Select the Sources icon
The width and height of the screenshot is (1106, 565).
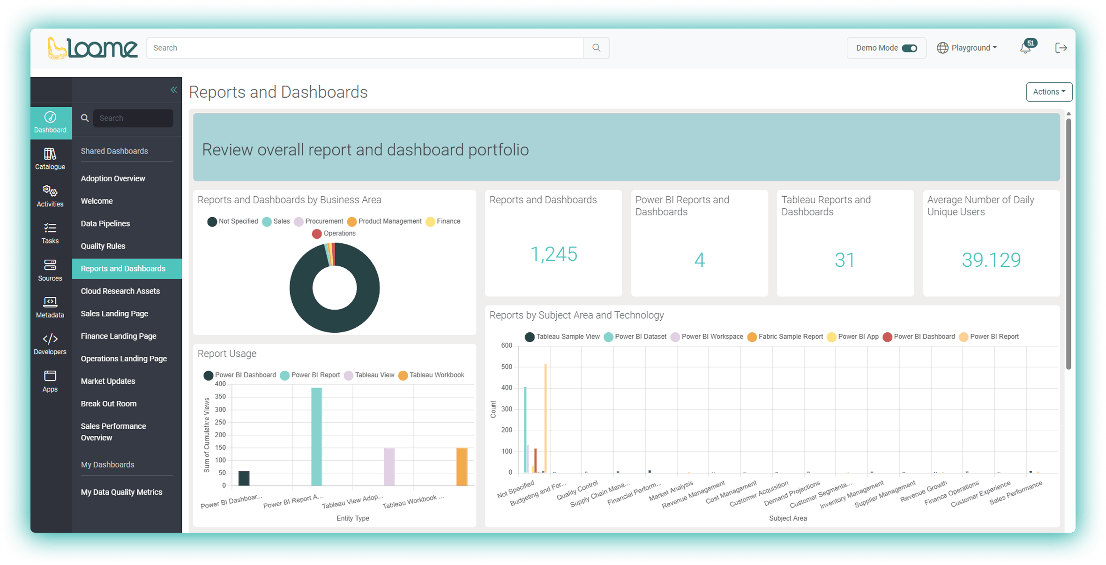(x=50, y=270)
